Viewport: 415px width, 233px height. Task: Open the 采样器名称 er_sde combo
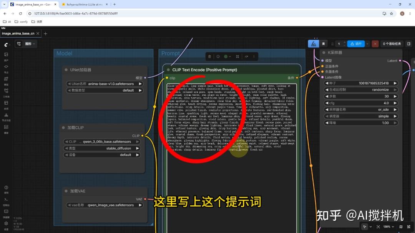[x=361, y=110]
